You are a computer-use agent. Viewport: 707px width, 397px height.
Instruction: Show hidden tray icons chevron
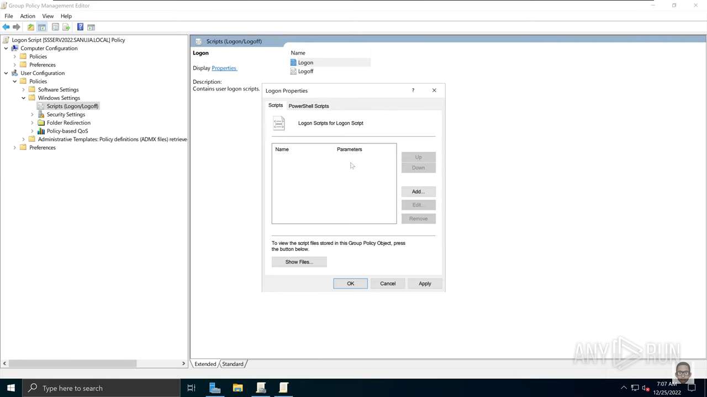point(624,388)
